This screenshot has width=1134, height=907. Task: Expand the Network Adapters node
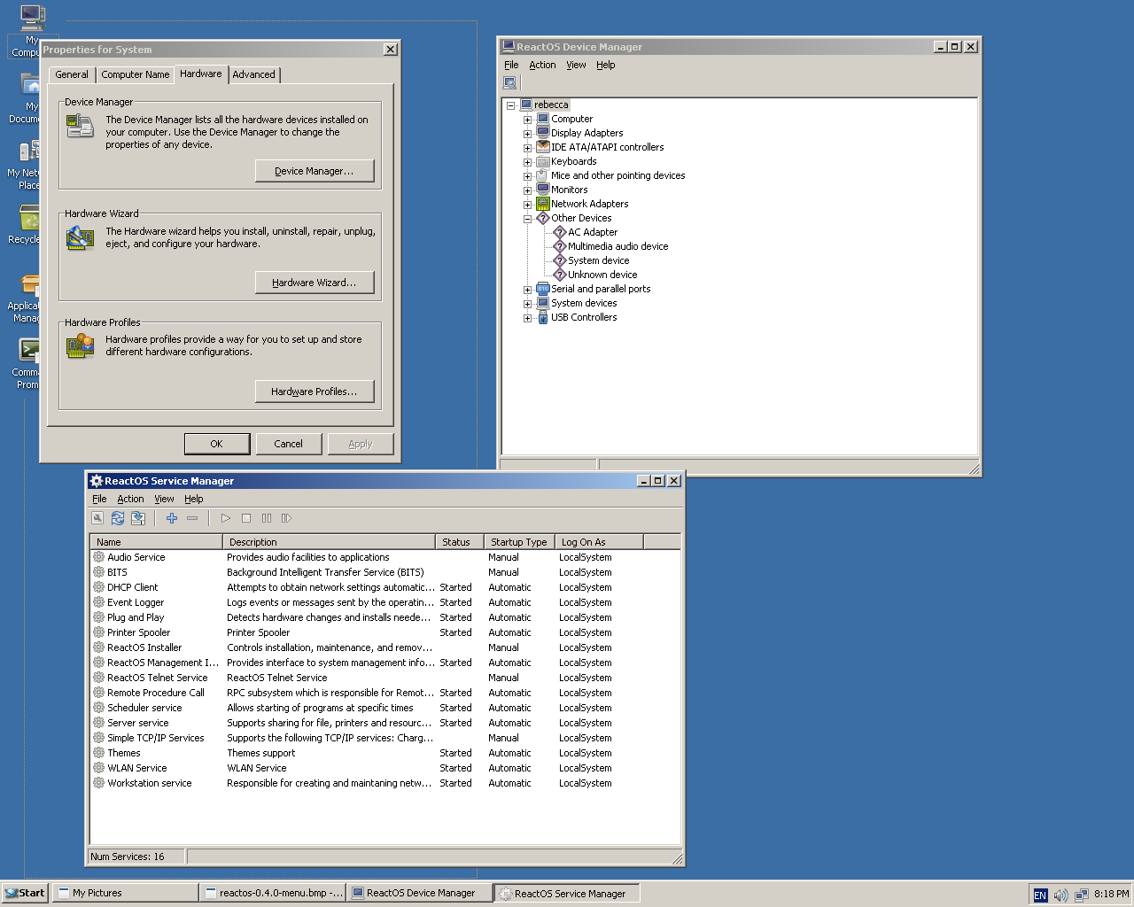click(x=527, y=205)
